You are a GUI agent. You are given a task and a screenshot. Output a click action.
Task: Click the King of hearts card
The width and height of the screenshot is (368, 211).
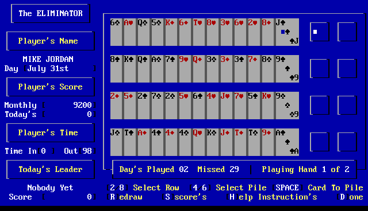(267, 106)
